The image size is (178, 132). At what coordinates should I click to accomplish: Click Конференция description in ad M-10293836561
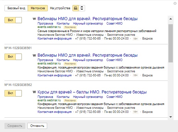(101, 68)
